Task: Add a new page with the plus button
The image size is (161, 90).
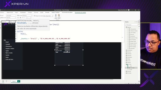Action: (19, 81)
